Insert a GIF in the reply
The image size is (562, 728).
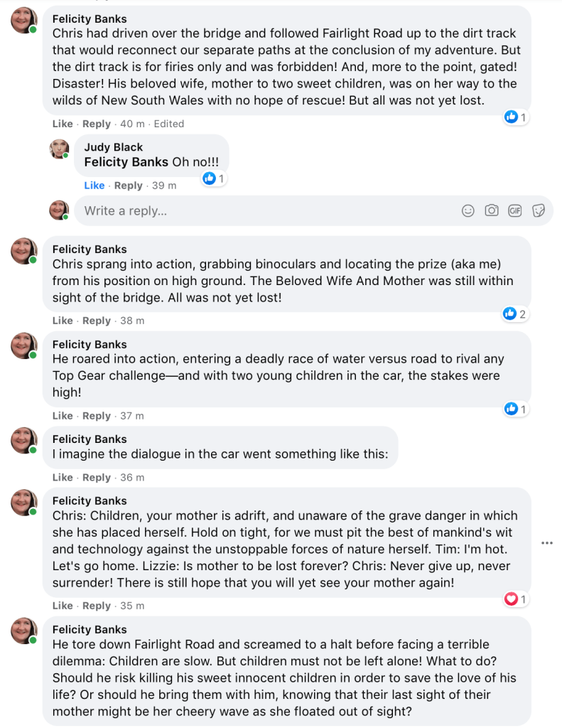pyautogui.click(x=515, y=210)
